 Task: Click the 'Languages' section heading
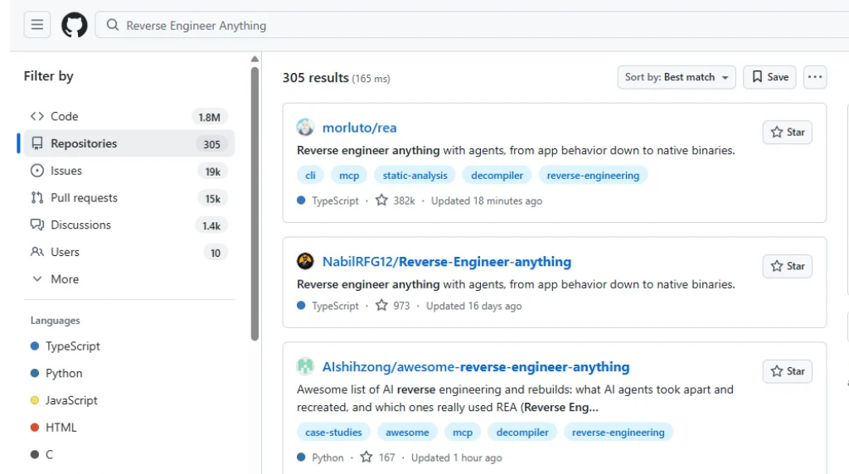click(x=56, y=321)
